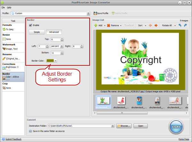Select the Crop task in sidebar
This screenshot has width=192, height=142.
coord(13,86)
